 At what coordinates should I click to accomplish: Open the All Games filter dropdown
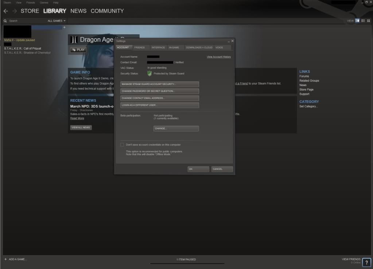pyautogui.click(x=57, y=21)
